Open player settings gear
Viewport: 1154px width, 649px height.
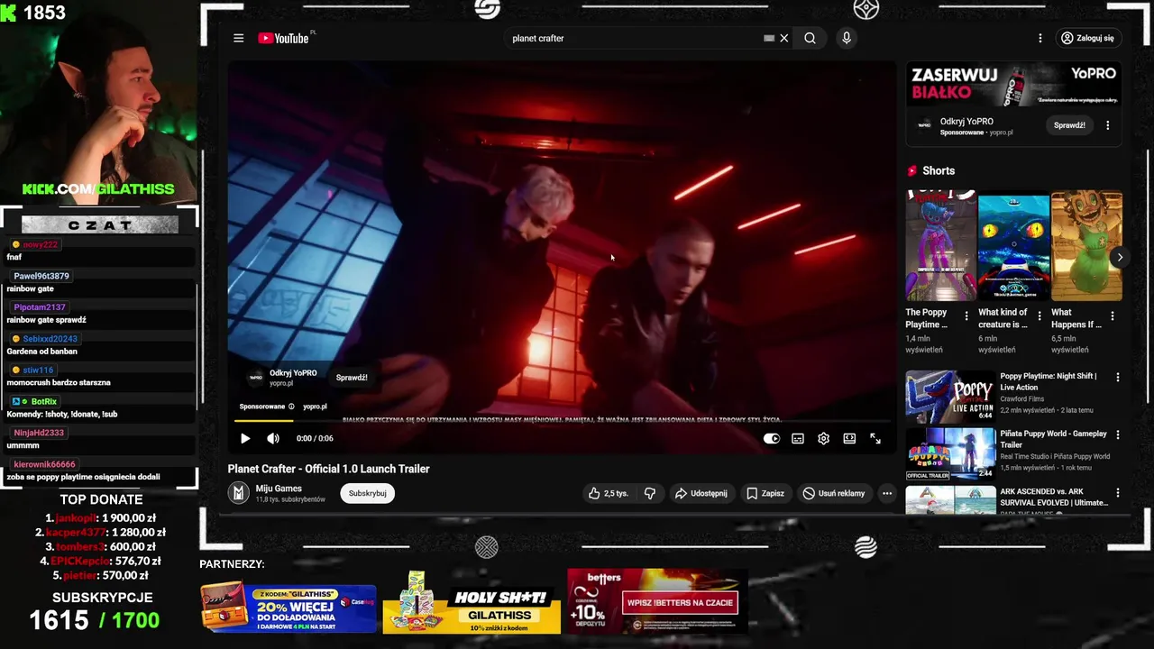point(823,438)
